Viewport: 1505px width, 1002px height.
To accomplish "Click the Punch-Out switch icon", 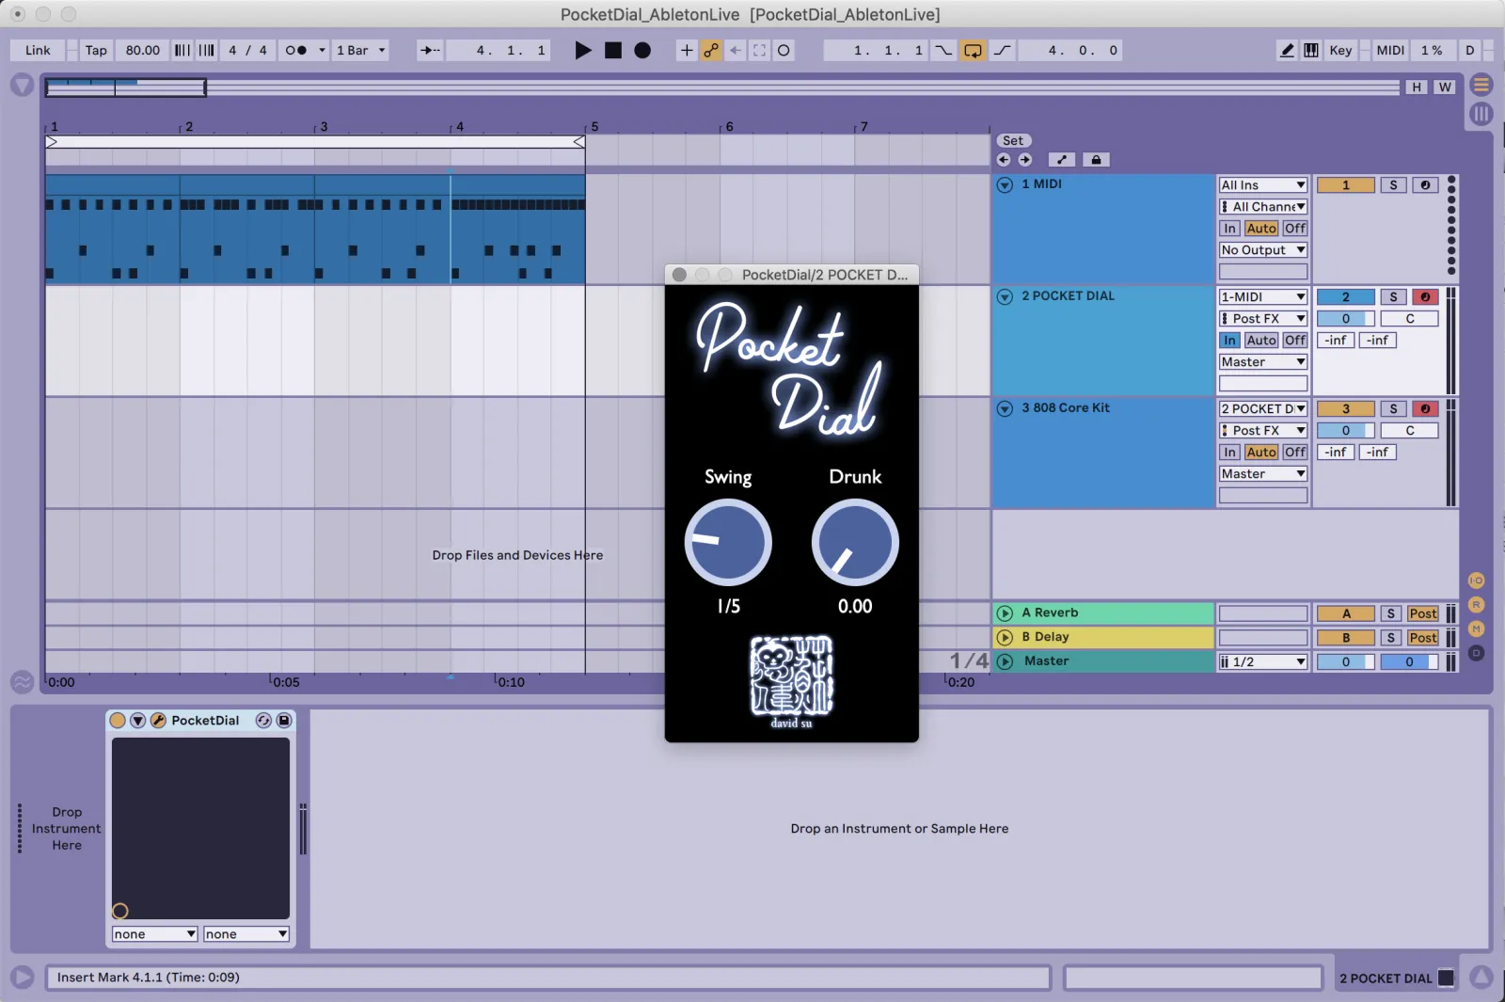I will pyautogui.click(x=1003, y=51).
